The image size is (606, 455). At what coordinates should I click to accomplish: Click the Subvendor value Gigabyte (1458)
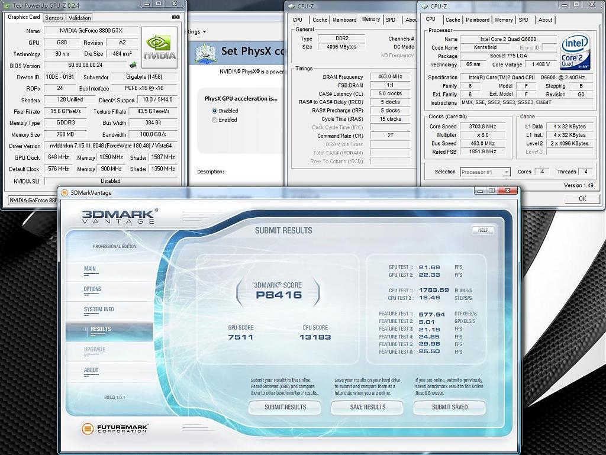(144, 78)
